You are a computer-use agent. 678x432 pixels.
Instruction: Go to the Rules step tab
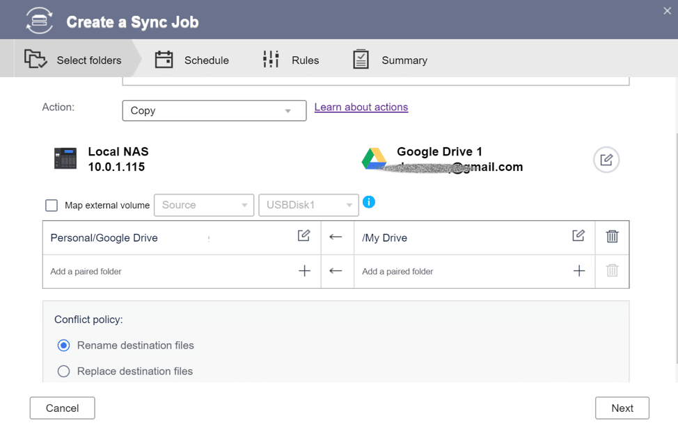point(291,60)
